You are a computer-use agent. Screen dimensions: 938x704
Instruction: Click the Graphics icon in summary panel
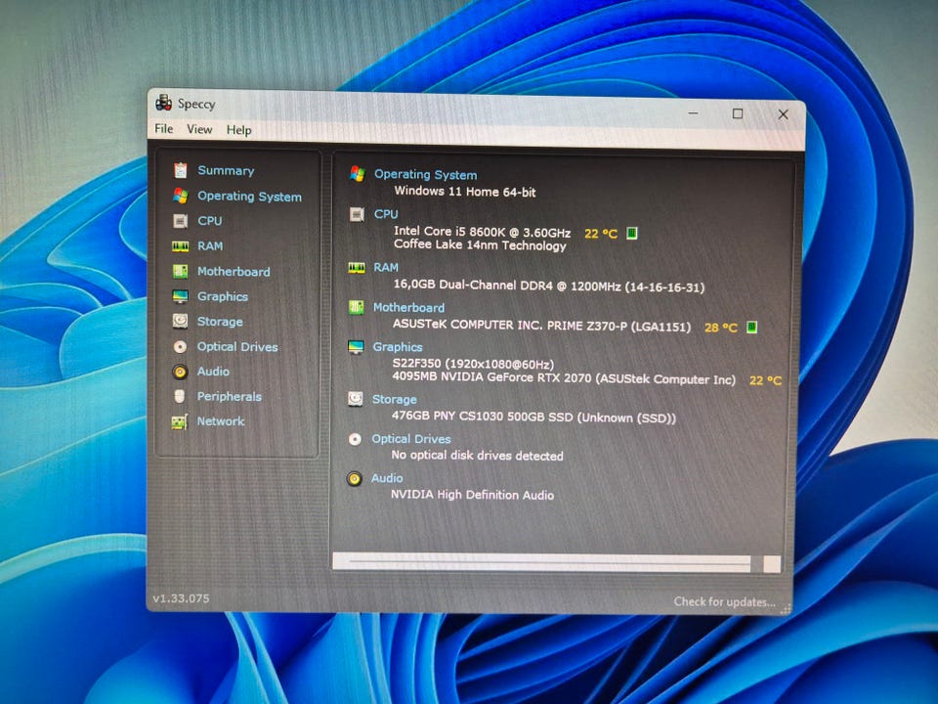coord(356,346)
